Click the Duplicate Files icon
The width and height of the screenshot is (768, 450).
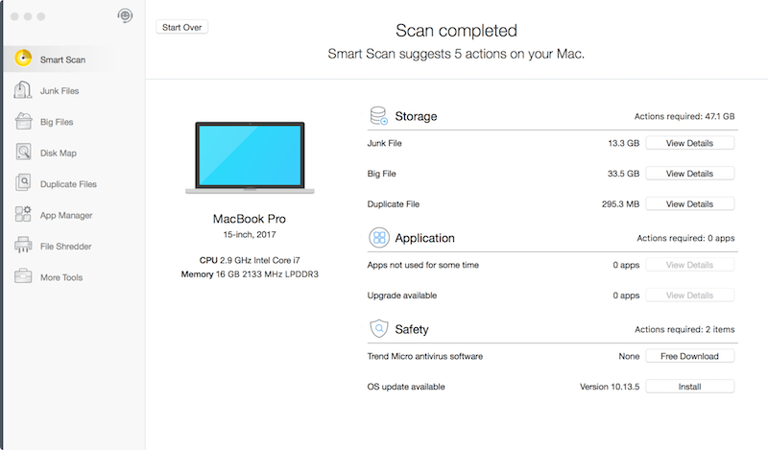[x=23, y=182]
